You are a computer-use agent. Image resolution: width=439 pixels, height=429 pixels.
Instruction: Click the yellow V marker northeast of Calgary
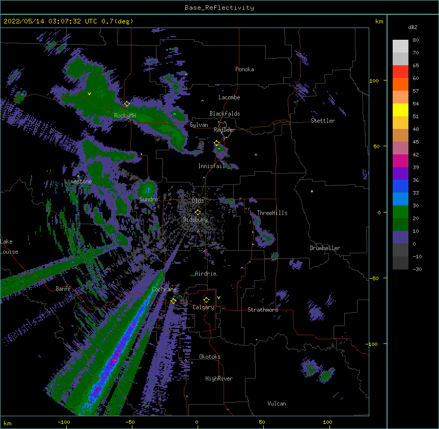(218, 298)
